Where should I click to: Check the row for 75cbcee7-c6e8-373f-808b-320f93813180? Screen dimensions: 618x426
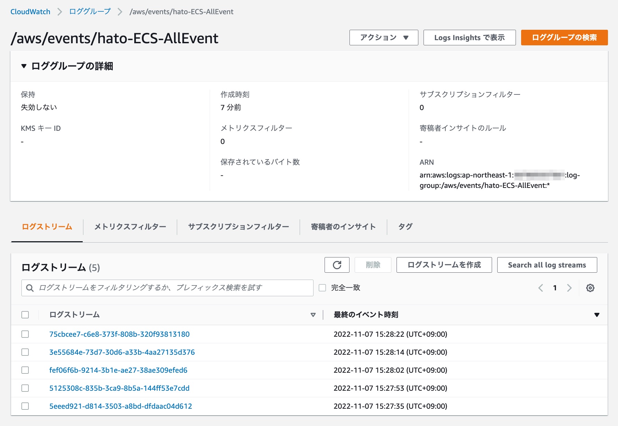coord(25,334)
